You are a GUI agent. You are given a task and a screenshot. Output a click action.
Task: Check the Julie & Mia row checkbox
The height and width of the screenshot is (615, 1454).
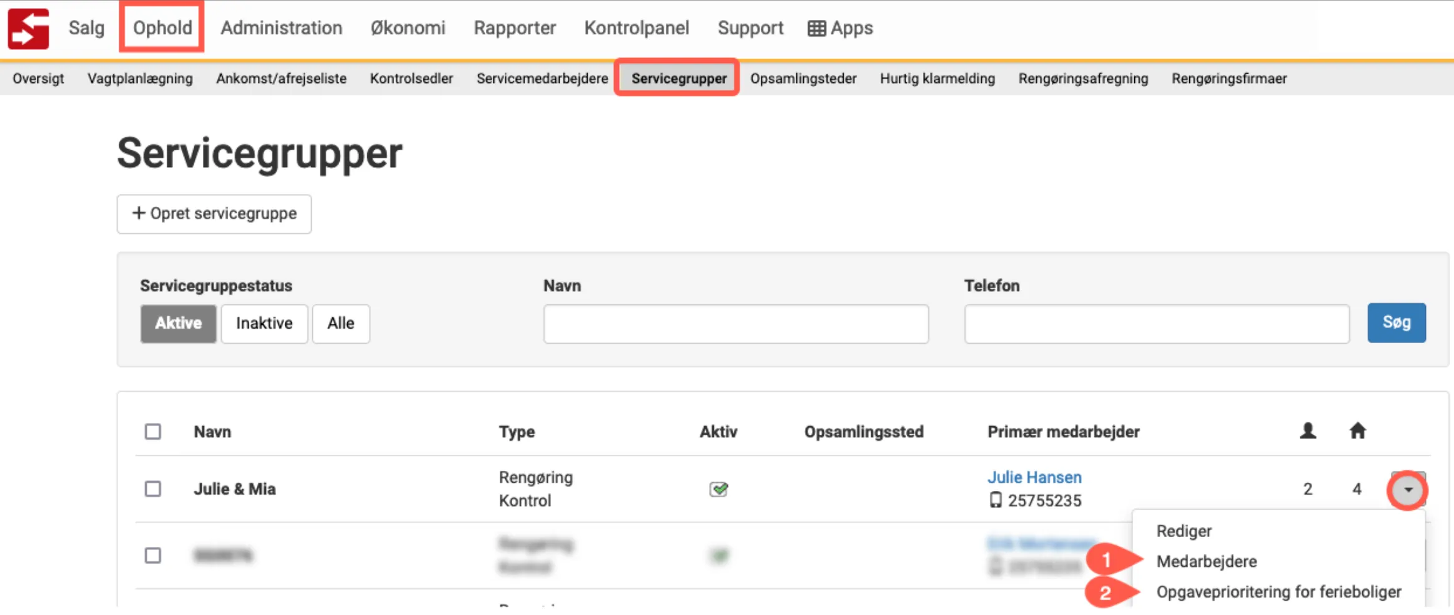153,488
